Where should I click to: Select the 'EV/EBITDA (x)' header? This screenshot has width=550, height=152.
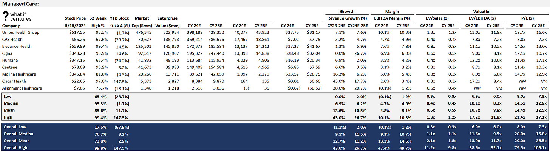[482, 18]
